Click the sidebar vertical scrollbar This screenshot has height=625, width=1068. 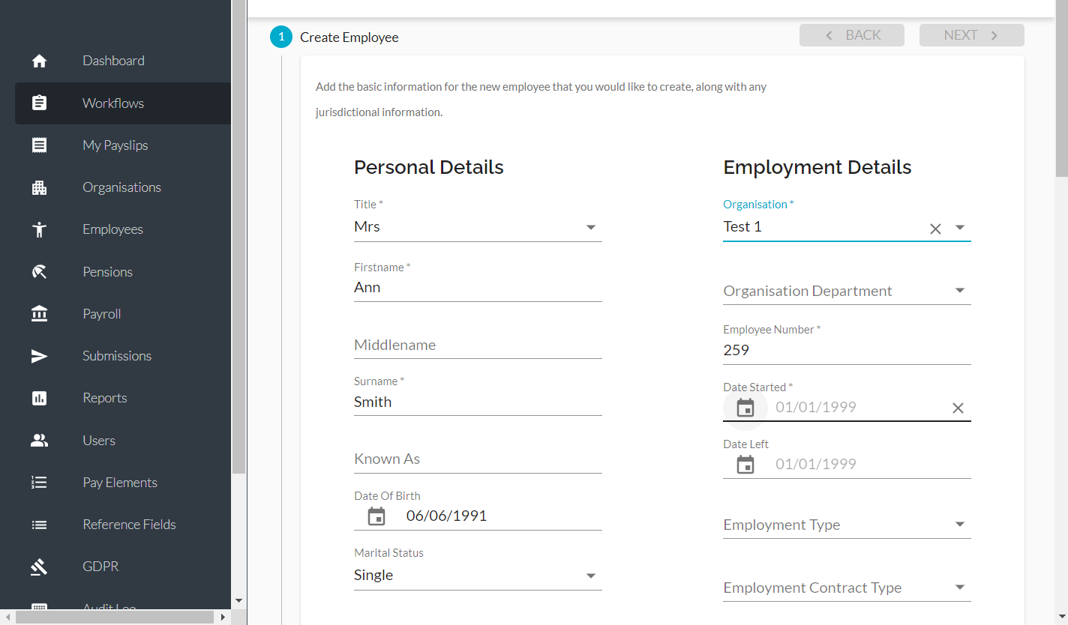point(238,236)
